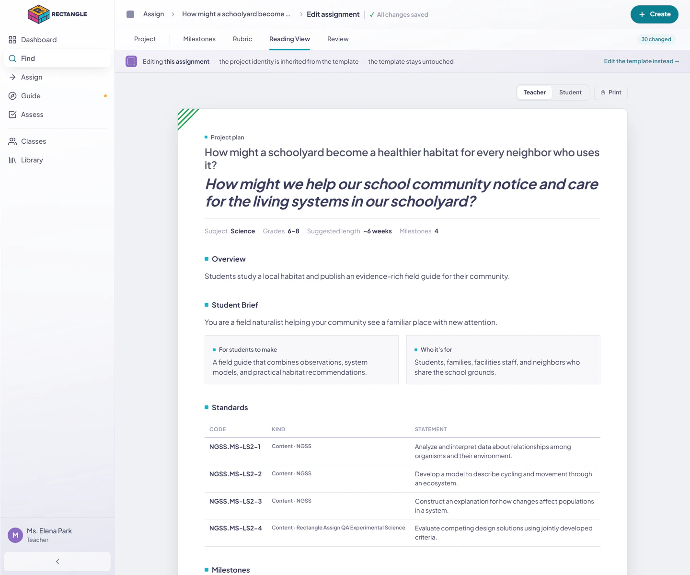Open the Milestones tab

click(199, 39)
